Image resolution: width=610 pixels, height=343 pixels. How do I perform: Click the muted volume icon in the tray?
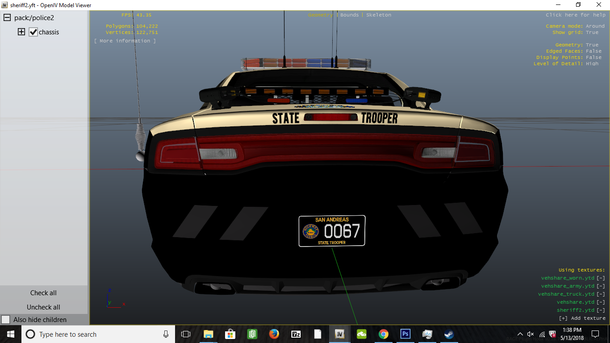pos(531,334)
